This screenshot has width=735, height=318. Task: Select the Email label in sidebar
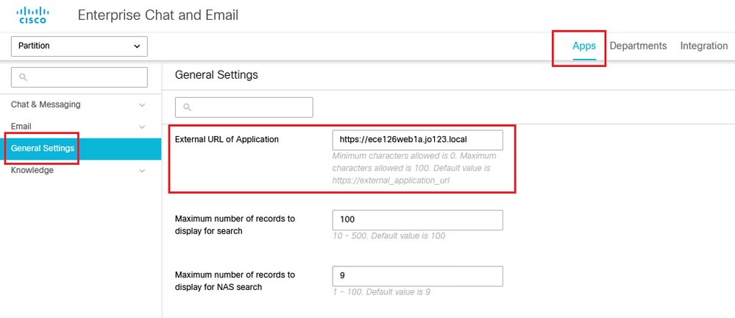(x=21, y=127)
